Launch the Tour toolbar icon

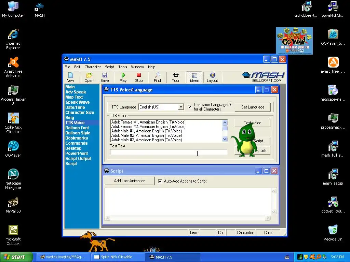[176, 77]
